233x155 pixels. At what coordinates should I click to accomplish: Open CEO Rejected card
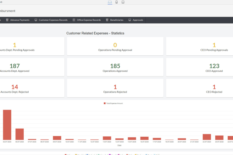pos(199,88)
